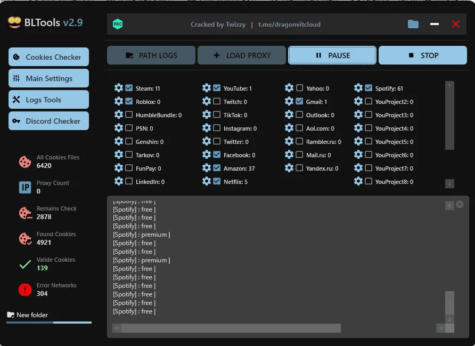Click the t.me/dragonvitcloud text

(x=289, y=25)
